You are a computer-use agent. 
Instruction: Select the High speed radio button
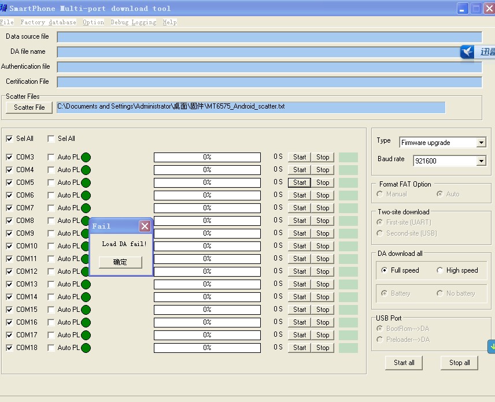coord(440,270)
